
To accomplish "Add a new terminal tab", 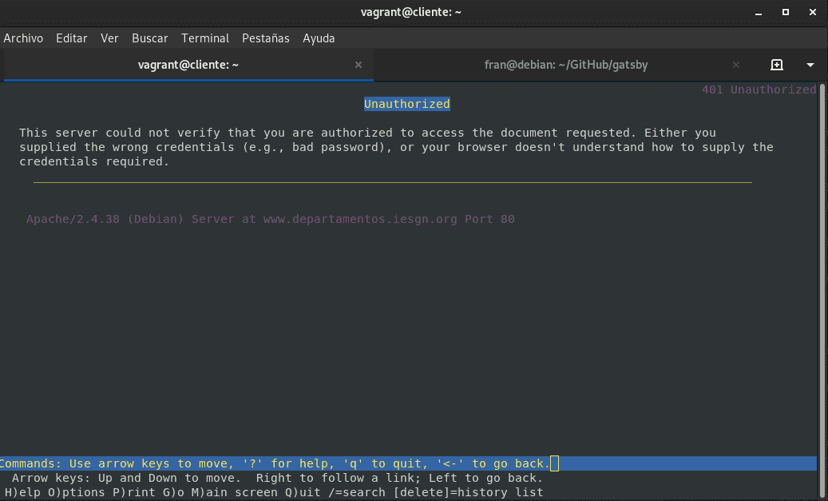I will pyautogui.click(x=776, y=65).
